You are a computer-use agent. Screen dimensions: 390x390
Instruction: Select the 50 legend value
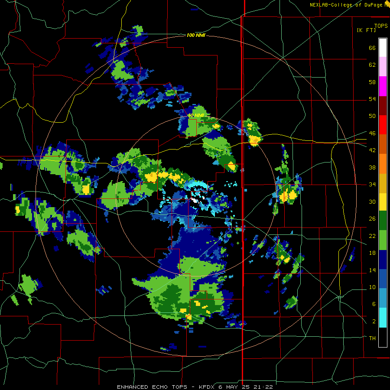(372, 116)
